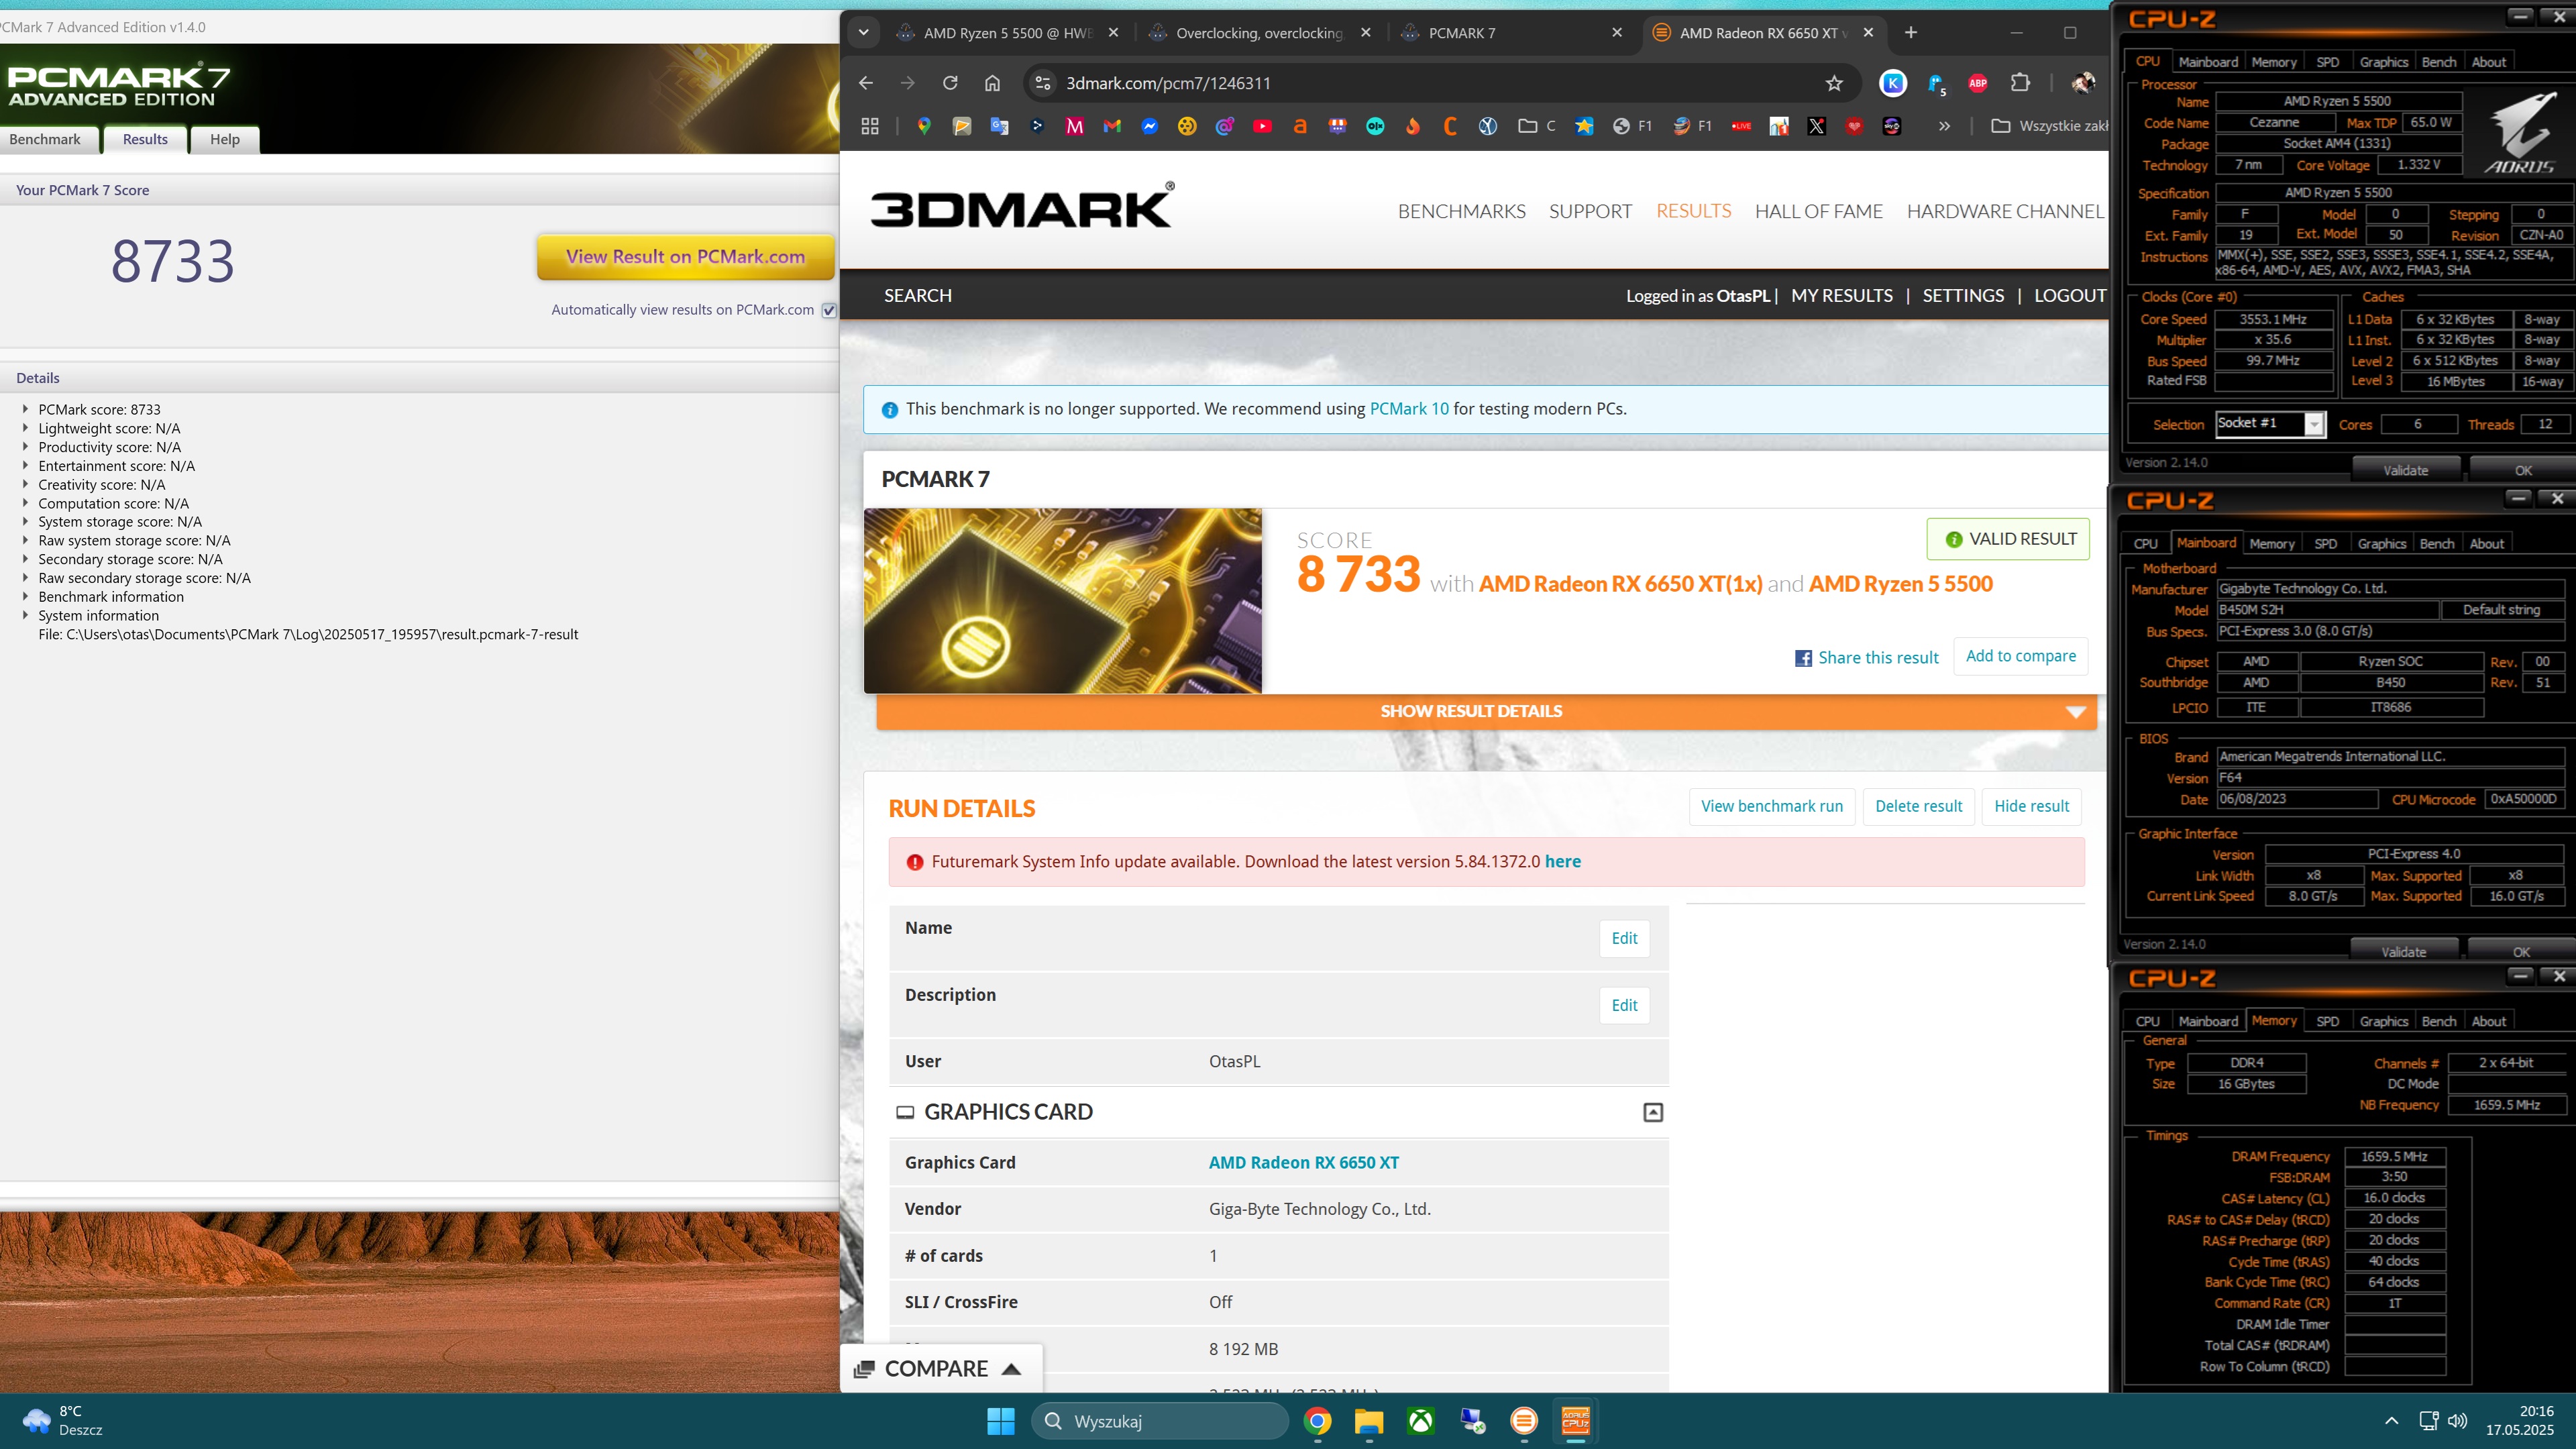Collapse the Graphics Card section icon
2576x1449 pixels.
click(1653, 1112)
